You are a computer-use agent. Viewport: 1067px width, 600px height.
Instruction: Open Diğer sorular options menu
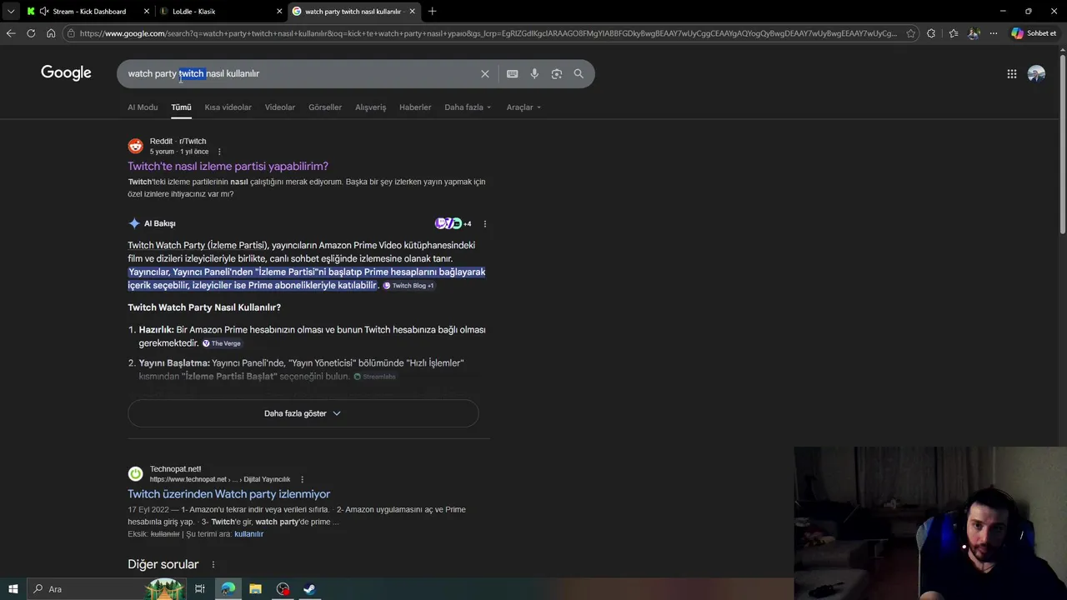pyautogui.click(x=213, y=564)
